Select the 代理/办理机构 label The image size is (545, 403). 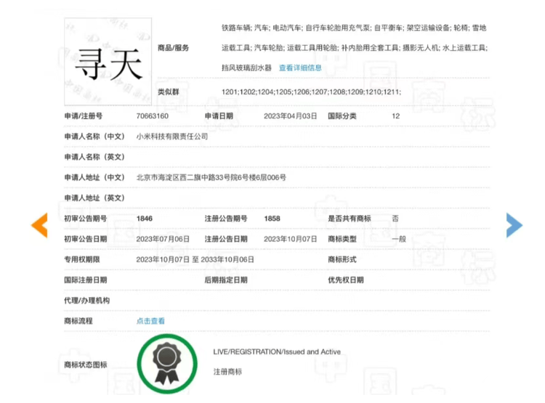[x=87, y=301]
